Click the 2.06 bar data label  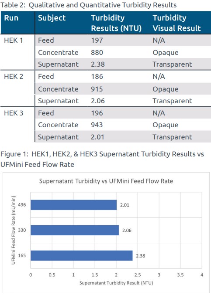pos(127,231)
